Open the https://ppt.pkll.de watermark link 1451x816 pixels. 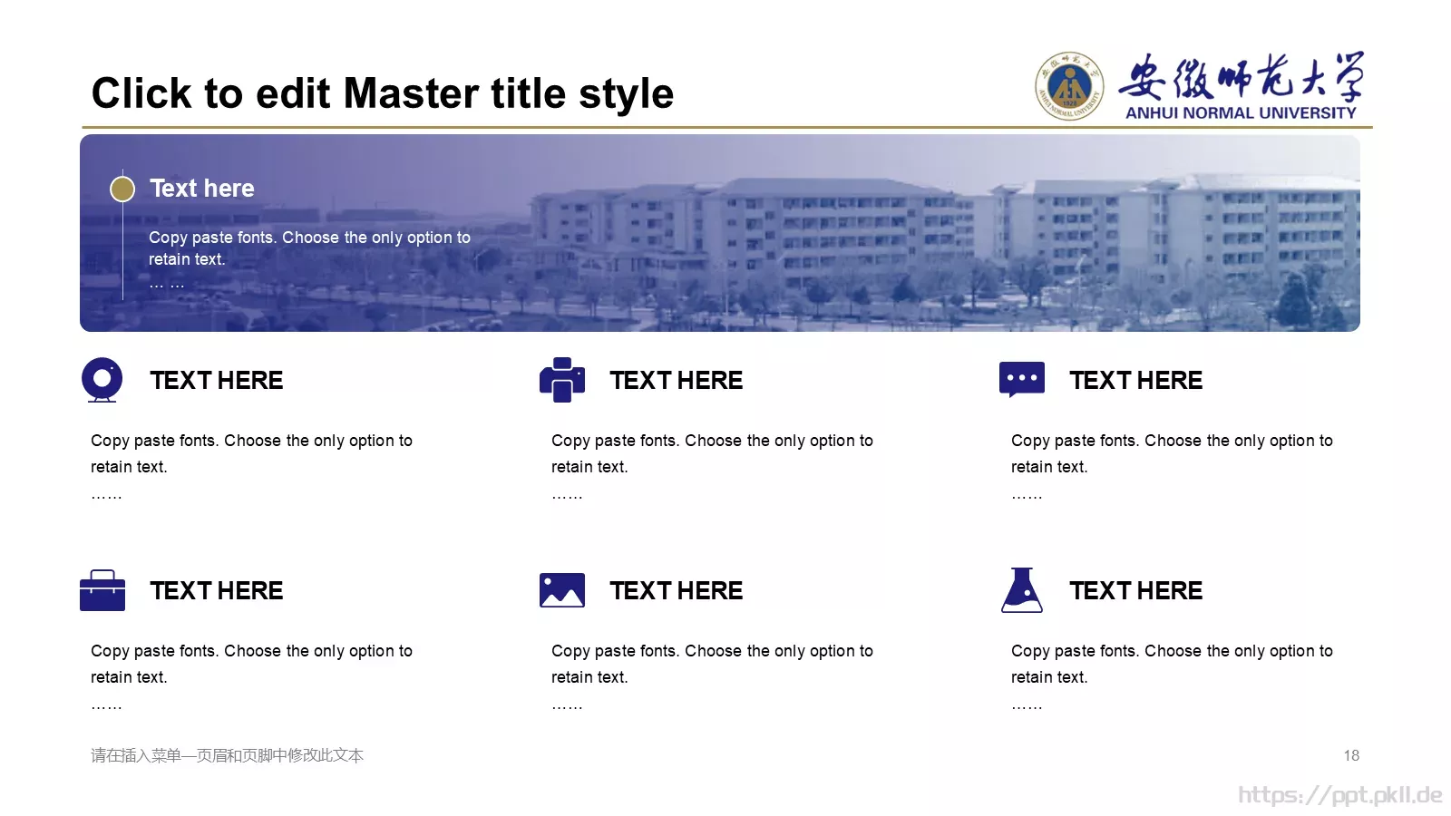click(1340, 795)
